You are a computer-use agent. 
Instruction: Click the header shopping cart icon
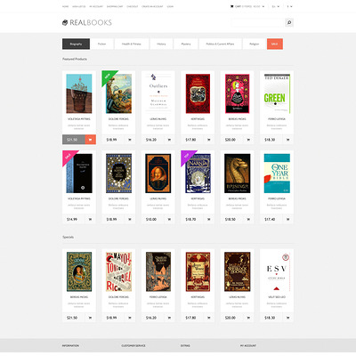coord(231,6)
